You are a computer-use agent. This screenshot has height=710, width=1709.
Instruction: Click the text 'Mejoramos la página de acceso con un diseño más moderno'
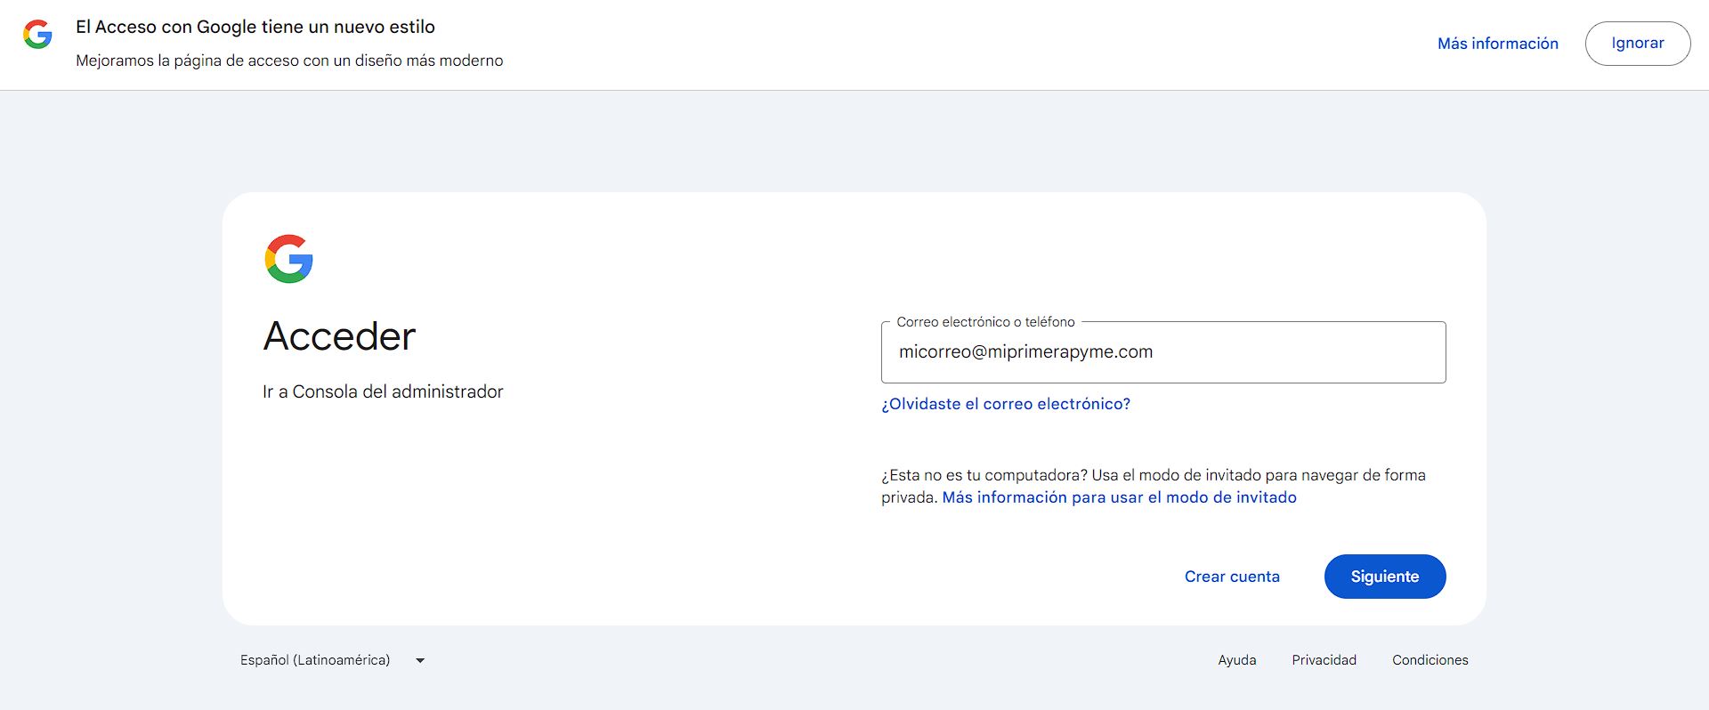(x=289, y=61)
